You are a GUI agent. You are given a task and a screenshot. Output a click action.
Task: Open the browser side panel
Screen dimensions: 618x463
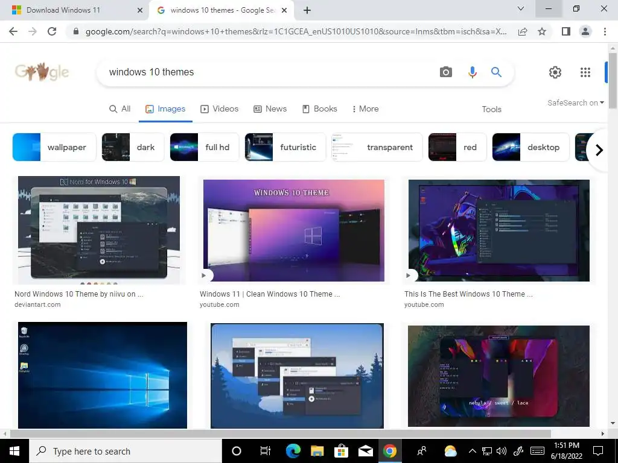pos(566,31)
